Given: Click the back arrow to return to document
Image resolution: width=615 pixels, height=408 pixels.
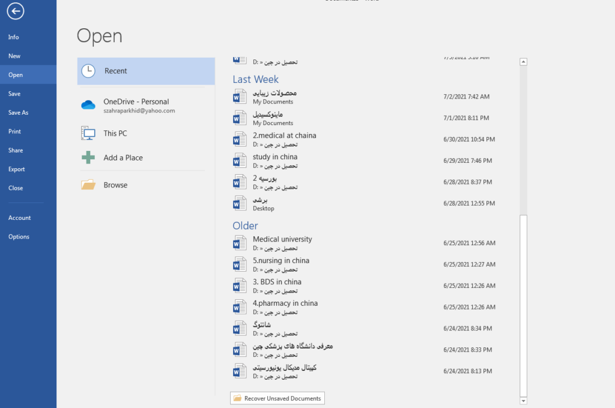Looking at the screenshot, I should (15, 11).
